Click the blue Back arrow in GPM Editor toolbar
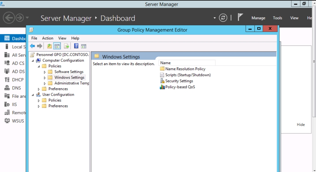The width and height of the screenshot is (316, 172). pyautogui.click(x=32, y=46)
